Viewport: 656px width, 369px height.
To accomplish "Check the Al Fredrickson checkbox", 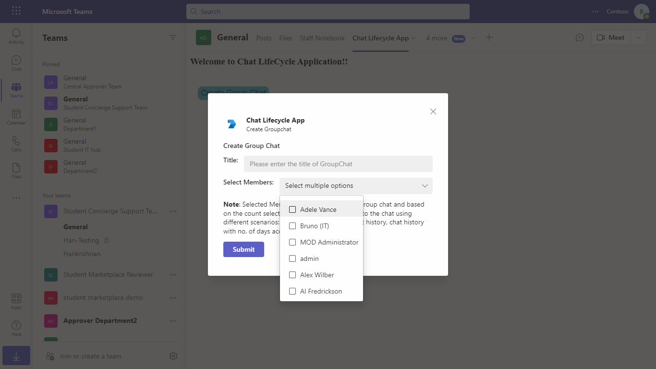I will click(292, 291).
